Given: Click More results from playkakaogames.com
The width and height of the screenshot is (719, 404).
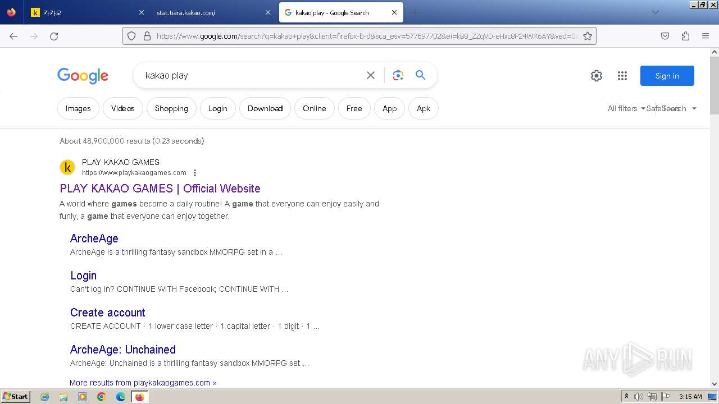Looking at the screenshot, I should [x=143, y=383].
